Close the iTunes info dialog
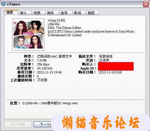Screen dimensions: 150x131 tap(146, 4)
